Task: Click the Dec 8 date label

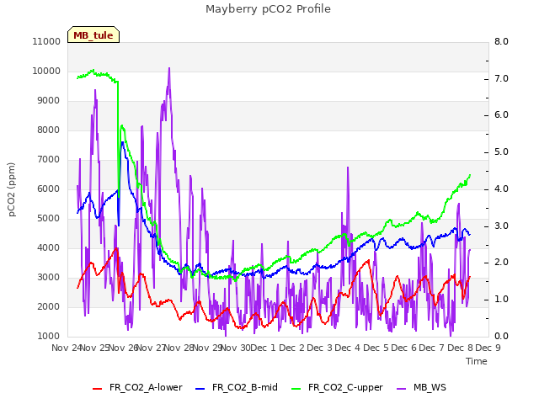Action: [460, 348]
